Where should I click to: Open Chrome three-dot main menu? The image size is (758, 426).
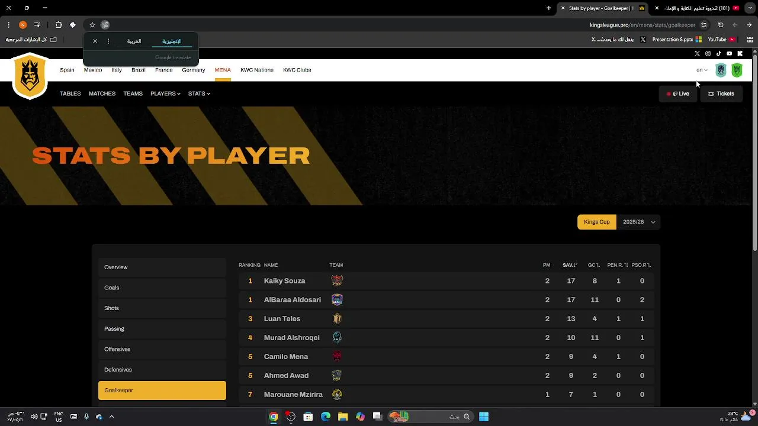tap(8, 25)
